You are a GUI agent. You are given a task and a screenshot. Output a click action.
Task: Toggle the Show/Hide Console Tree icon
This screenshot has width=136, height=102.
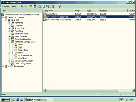[x=35, y=6]
